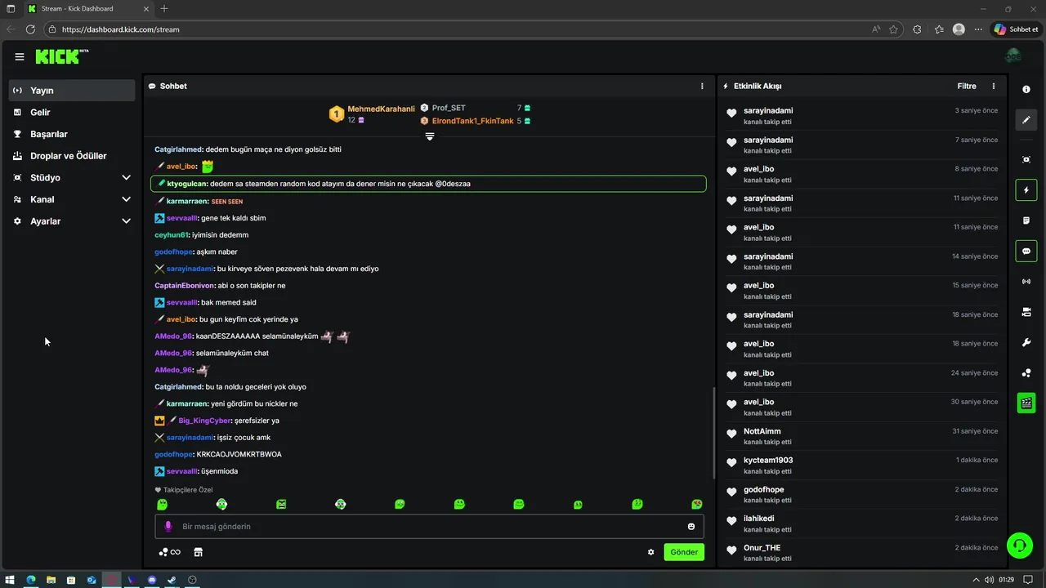Open the Sohbet panel three-dot menu

[702, 86]
